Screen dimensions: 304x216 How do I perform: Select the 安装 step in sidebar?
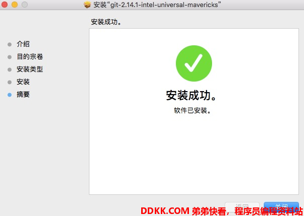click(23, 82)
